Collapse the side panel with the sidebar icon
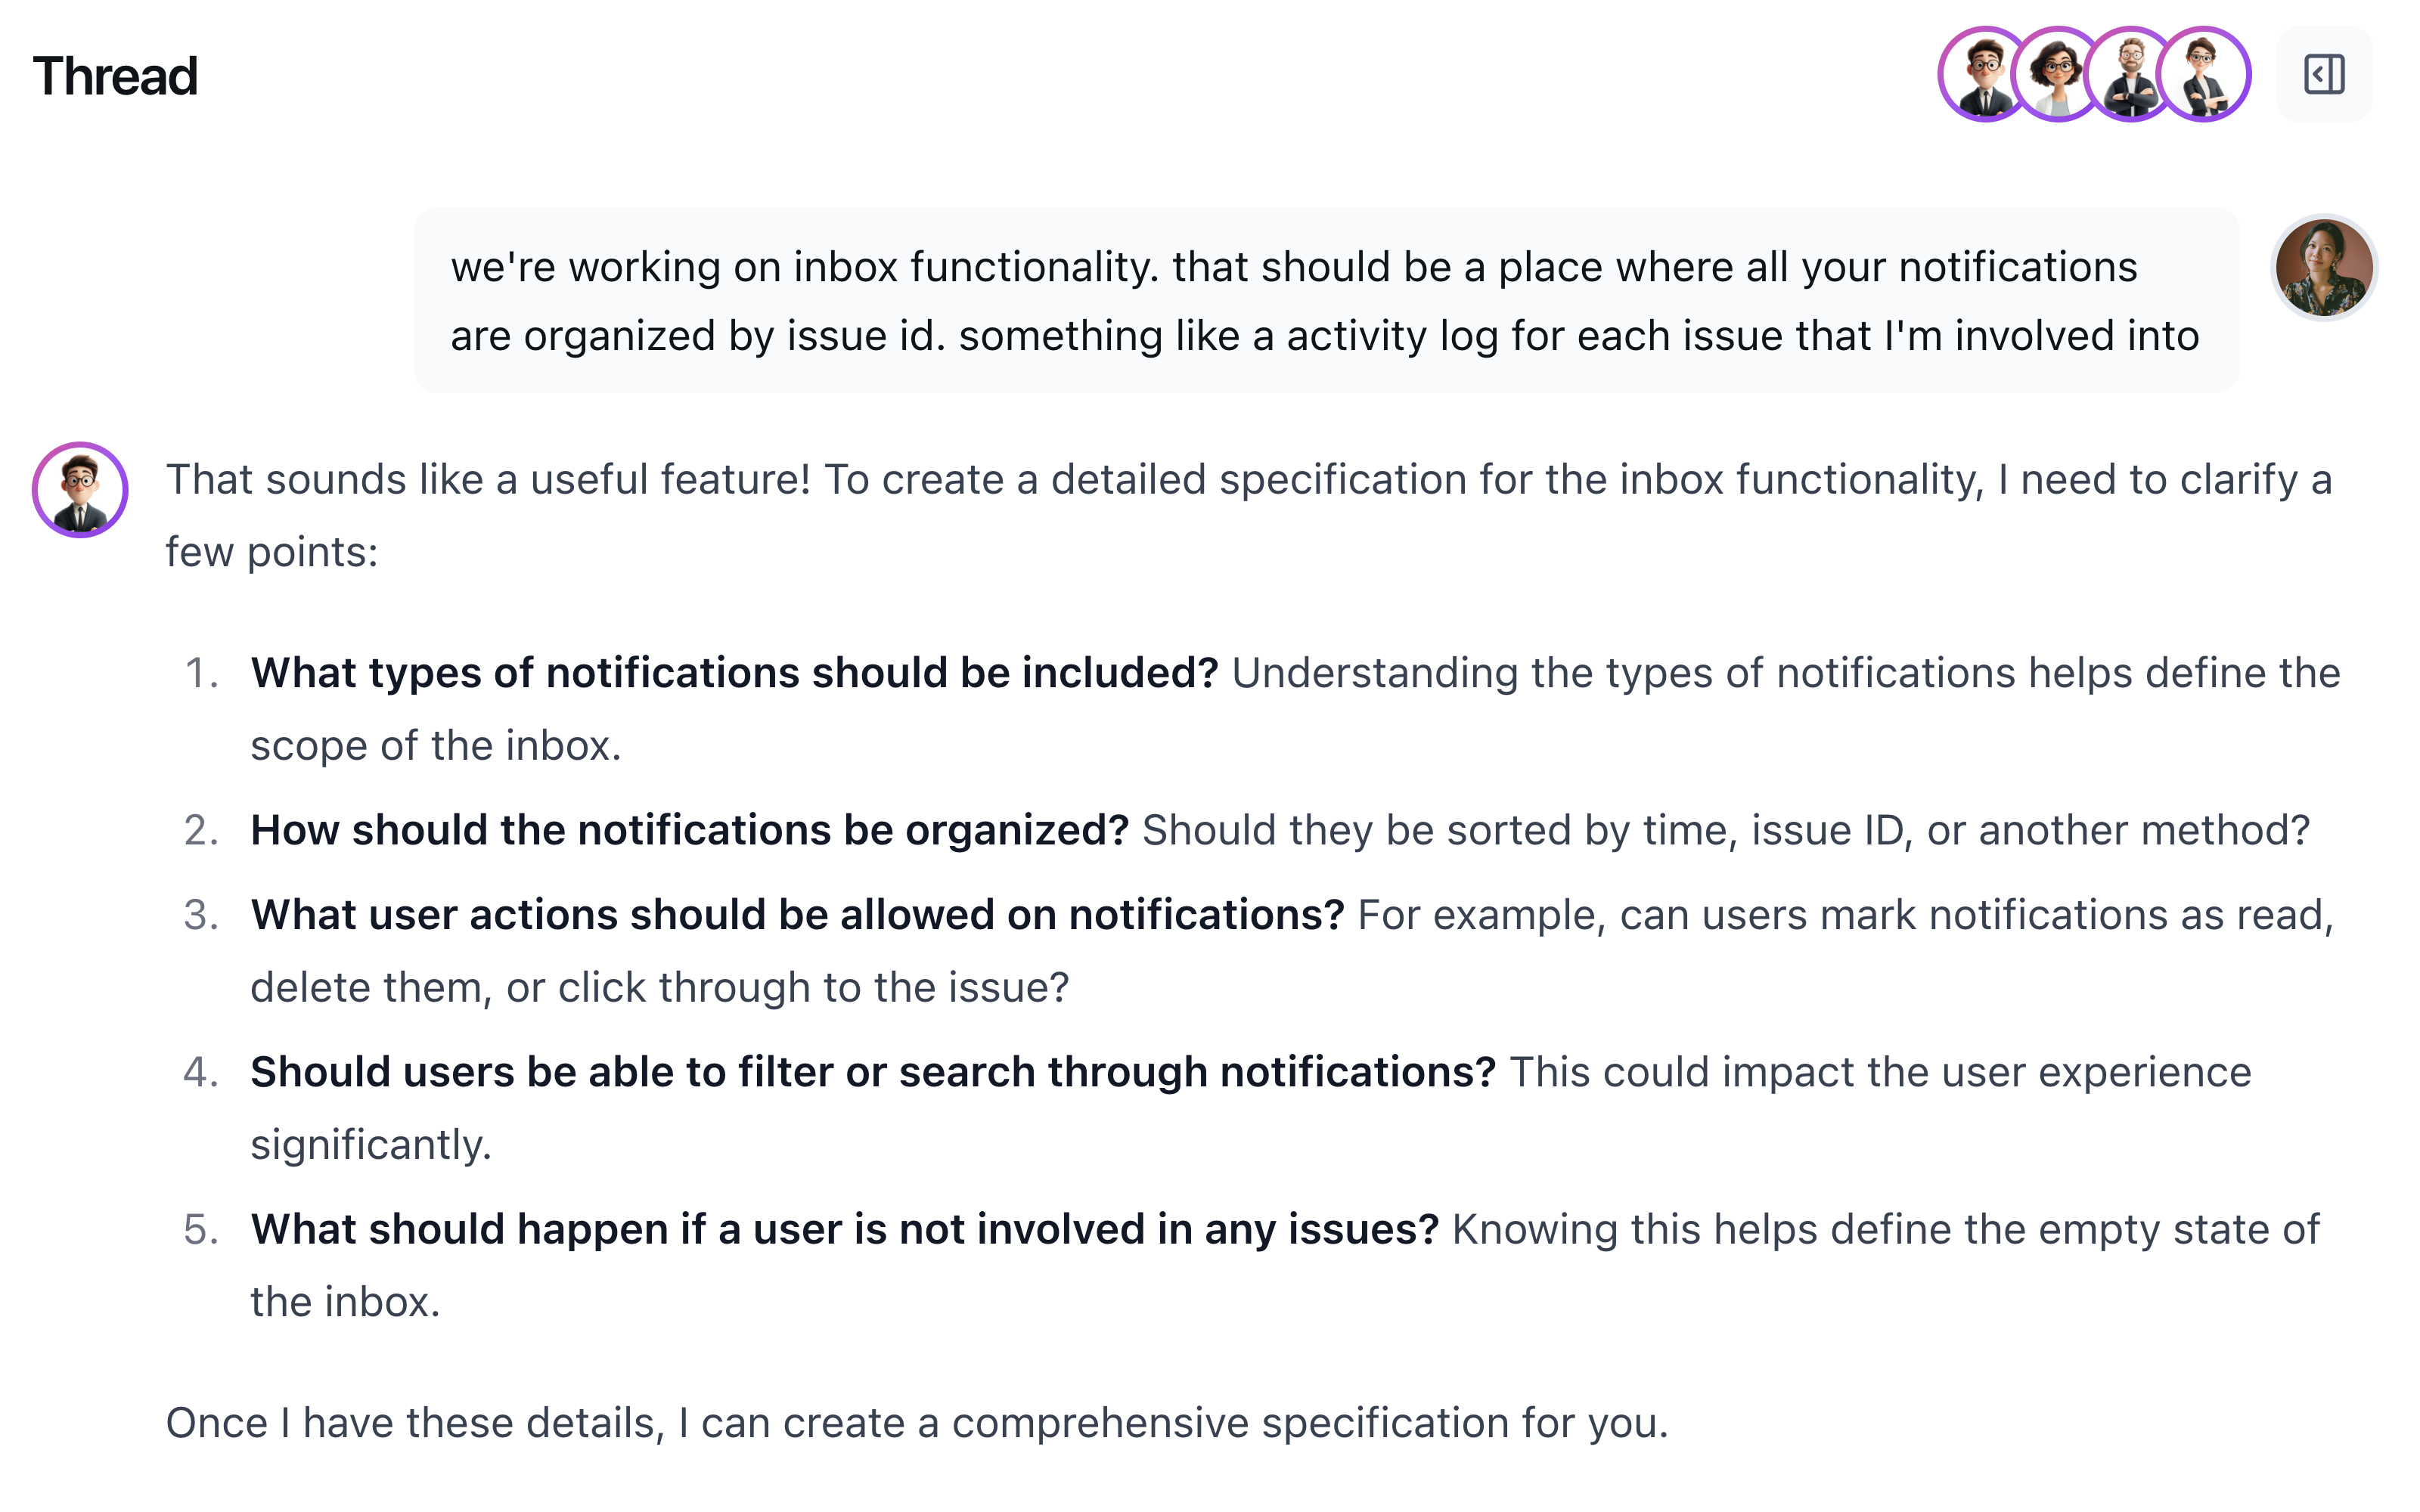This screenshot has height=1512, width=2420. (x=2323, y=75)
